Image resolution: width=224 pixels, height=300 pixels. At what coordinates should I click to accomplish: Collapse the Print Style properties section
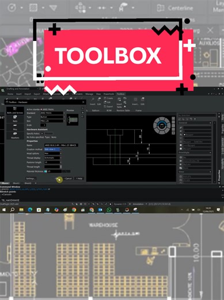tap(210, 152)
